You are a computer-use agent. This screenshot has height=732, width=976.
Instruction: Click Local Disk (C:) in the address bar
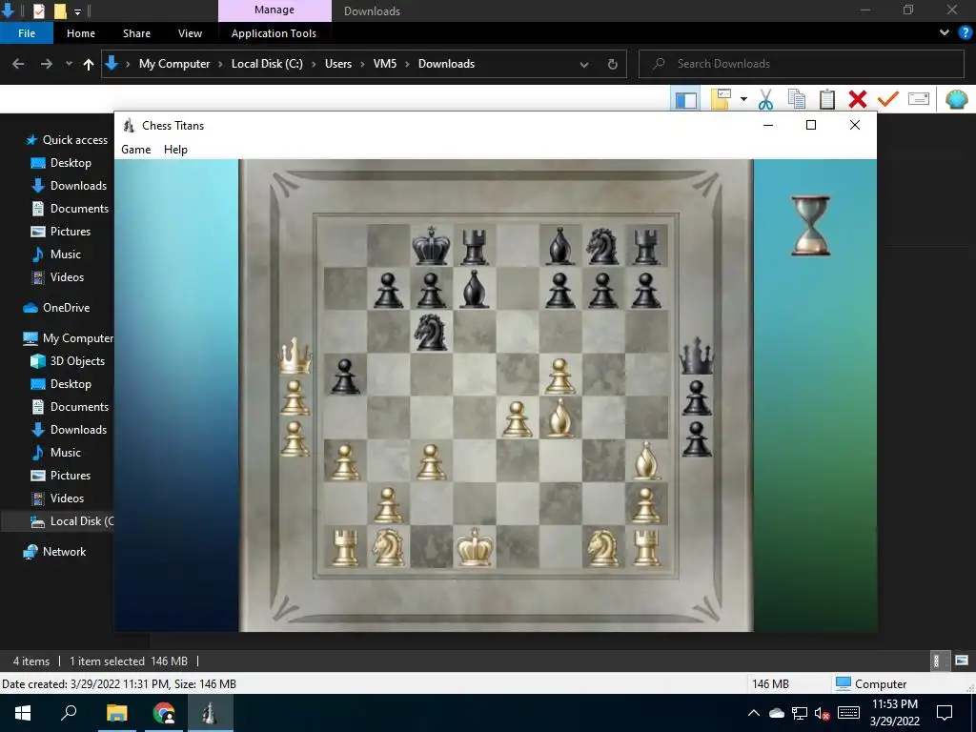[x=267, y=64]
